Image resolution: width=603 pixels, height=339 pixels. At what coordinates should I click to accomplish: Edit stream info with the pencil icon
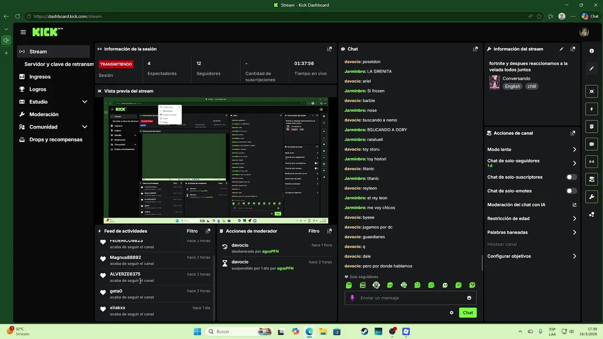coord(561,49)
